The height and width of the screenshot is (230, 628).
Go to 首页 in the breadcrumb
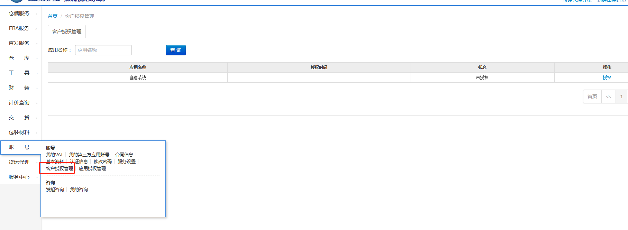(x=53, y=16)
